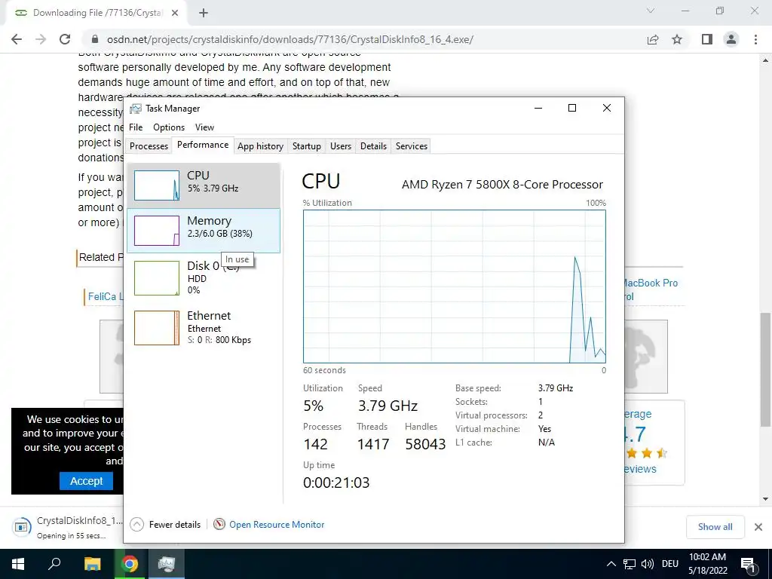Click the Task Manager taskbar icon
Viewport: 772px width, 579px height.
(167, 564)
